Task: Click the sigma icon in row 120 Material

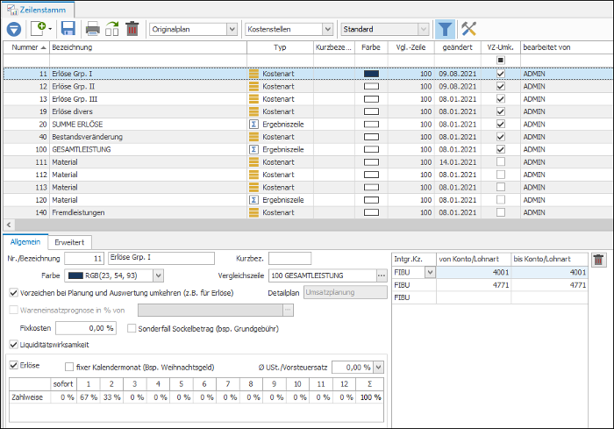Action: click(x=253, y=200)
